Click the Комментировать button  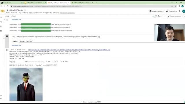pos(157,11)
